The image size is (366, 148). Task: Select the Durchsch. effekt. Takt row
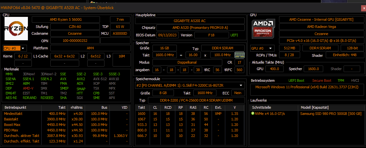[66, 141]
